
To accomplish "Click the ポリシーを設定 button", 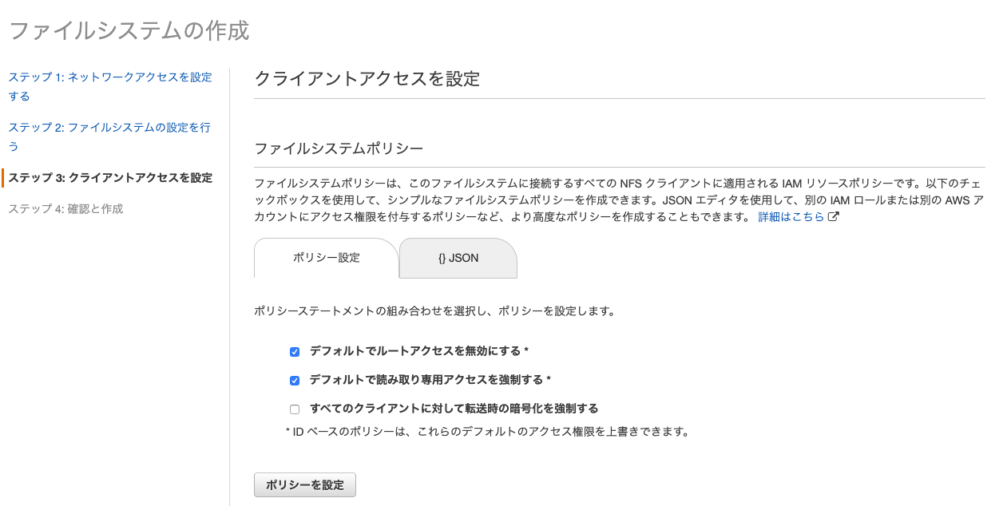I will [x=304, y=484].
